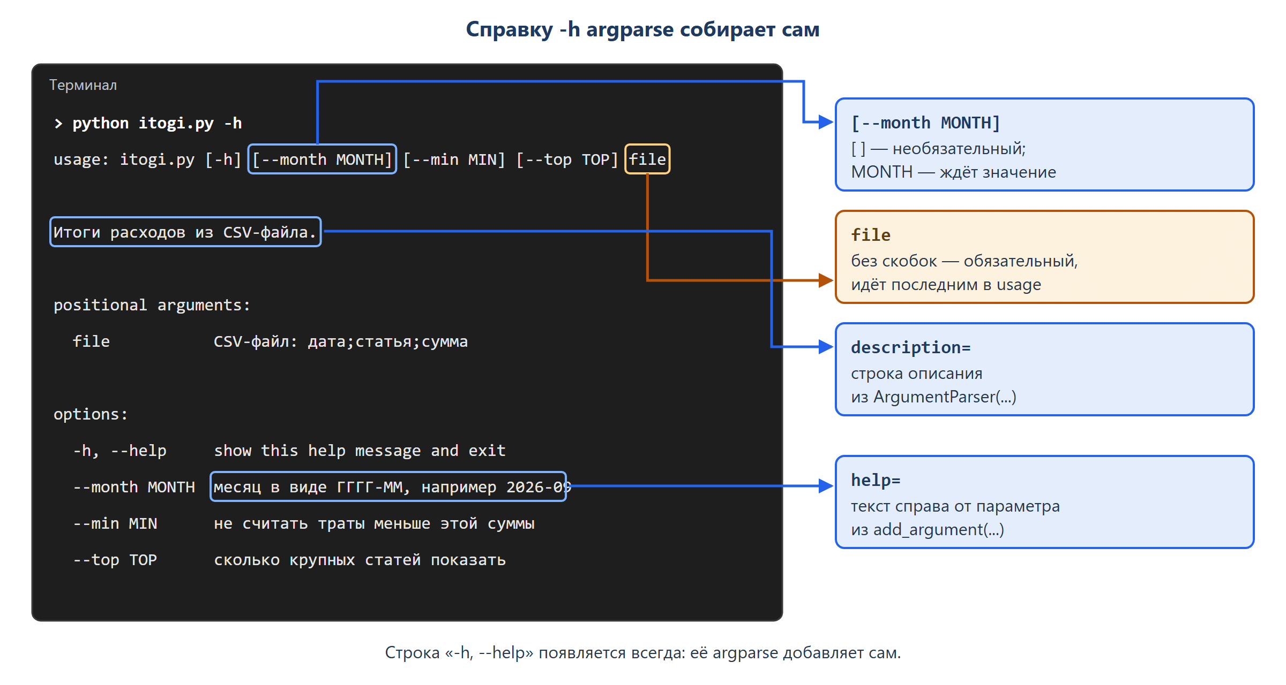Click 'без скобок — обязательный,' callout text
Viewport: 1286px width, 685px height.
point(965,261)
